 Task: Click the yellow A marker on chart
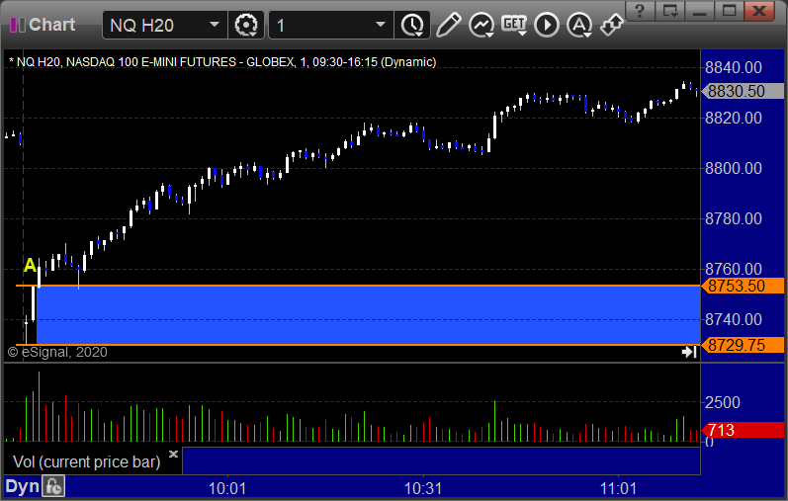pyautogui.click(x=30, y=265)
